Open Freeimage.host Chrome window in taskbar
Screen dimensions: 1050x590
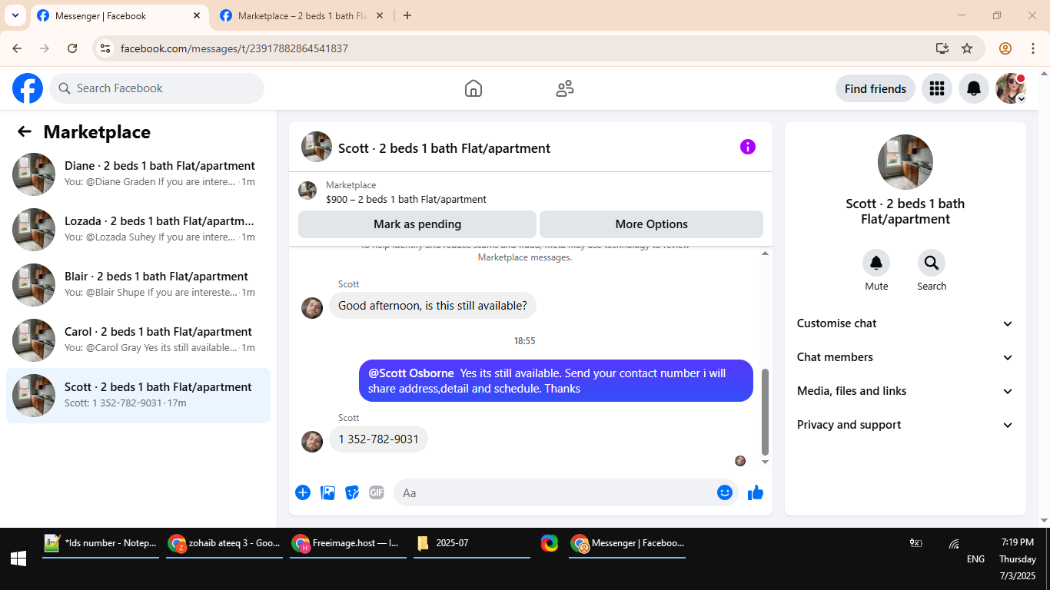click(348, 543)
